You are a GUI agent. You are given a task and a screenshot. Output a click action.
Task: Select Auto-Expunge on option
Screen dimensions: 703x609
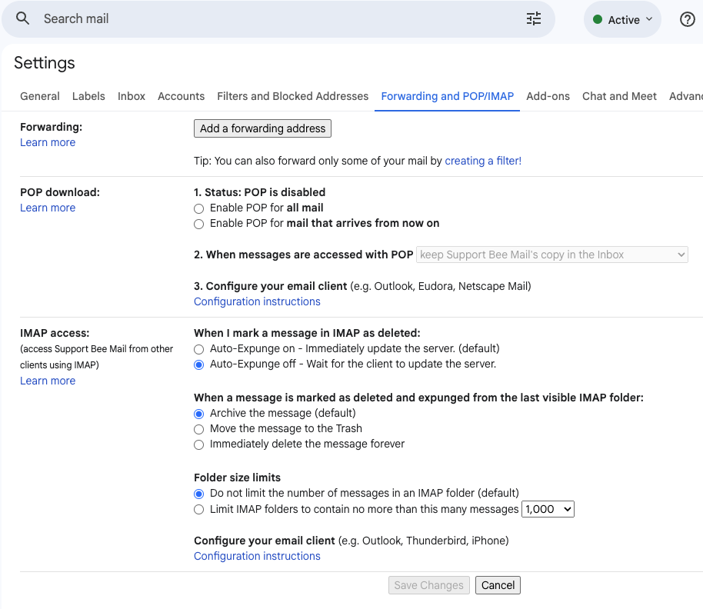click(x=198, y=348)
